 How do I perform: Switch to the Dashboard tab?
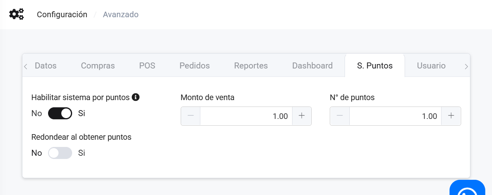312,66
